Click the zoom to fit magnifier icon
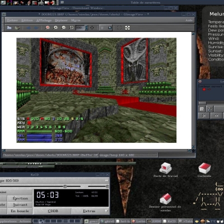The width and height of the screenshot is (224, 224). click(x=72, y=28)
